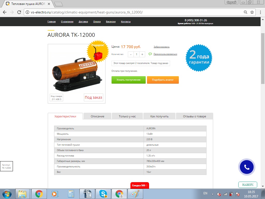Click the Подарок gift canister badge
Image resolution: width=265 pixels, height=199 pixels.
point(98,52)
